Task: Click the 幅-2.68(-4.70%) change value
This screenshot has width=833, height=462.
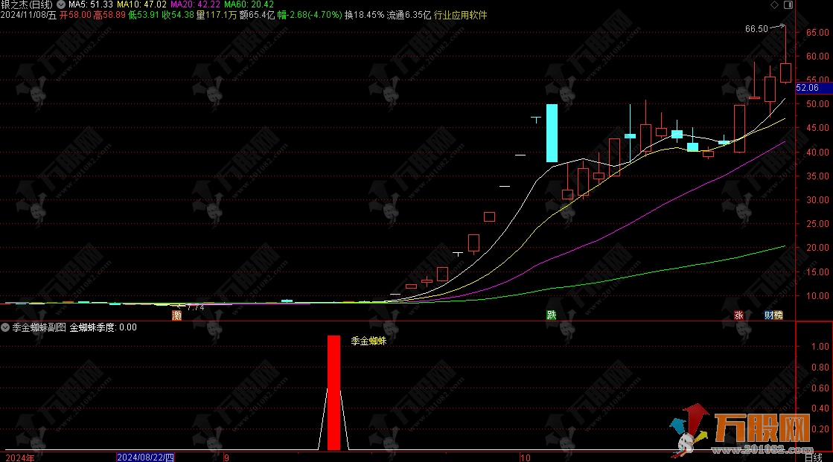Action: coord(310,16)
